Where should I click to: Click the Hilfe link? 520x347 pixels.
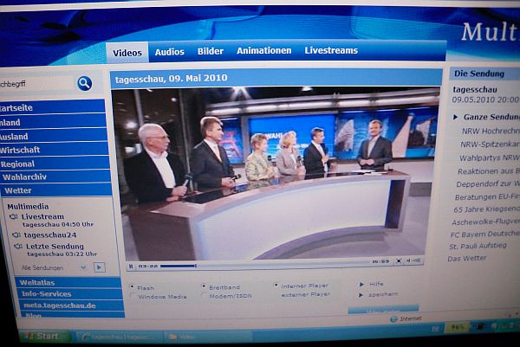pyautogui.click(x=376, y=284)
